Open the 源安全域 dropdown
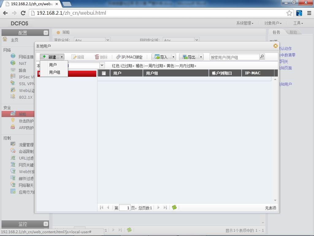Image resolution: width=314 pixels, height=236 pixels. pos(108,40)
